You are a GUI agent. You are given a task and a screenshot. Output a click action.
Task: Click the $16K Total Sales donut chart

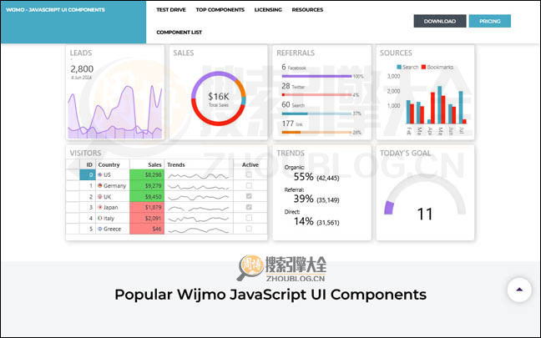[x=219, y=98]
